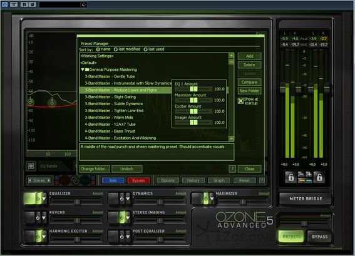The height and width of the screenshot is (256, 355).
Task: Click the host Write automation W button
Action: point(32,4)
